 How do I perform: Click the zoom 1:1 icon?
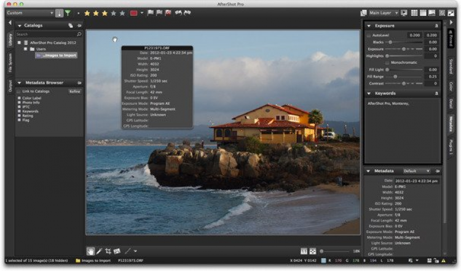click(x=304, y=251)
